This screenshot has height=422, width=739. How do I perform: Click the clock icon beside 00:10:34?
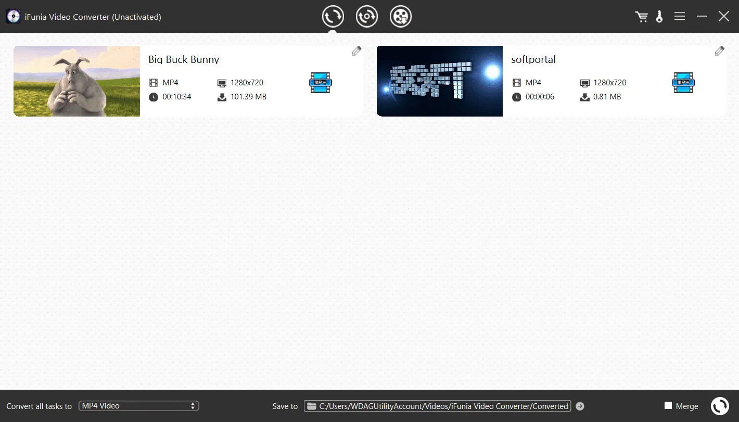pyautogui.click(x=153, y=97)
